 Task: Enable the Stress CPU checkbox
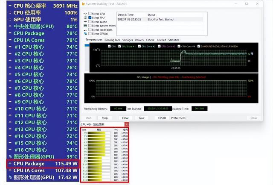coord(90,14)
